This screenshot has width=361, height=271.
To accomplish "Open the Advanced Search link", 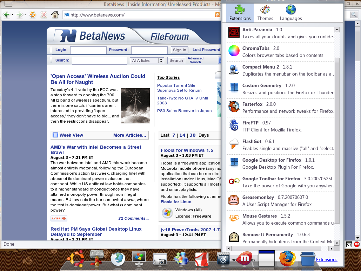I will pyautogui.click(x=195, y=60).
